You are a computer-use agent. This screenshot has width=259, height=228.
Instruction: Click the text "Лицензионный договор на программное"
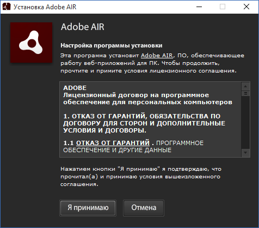136,95
